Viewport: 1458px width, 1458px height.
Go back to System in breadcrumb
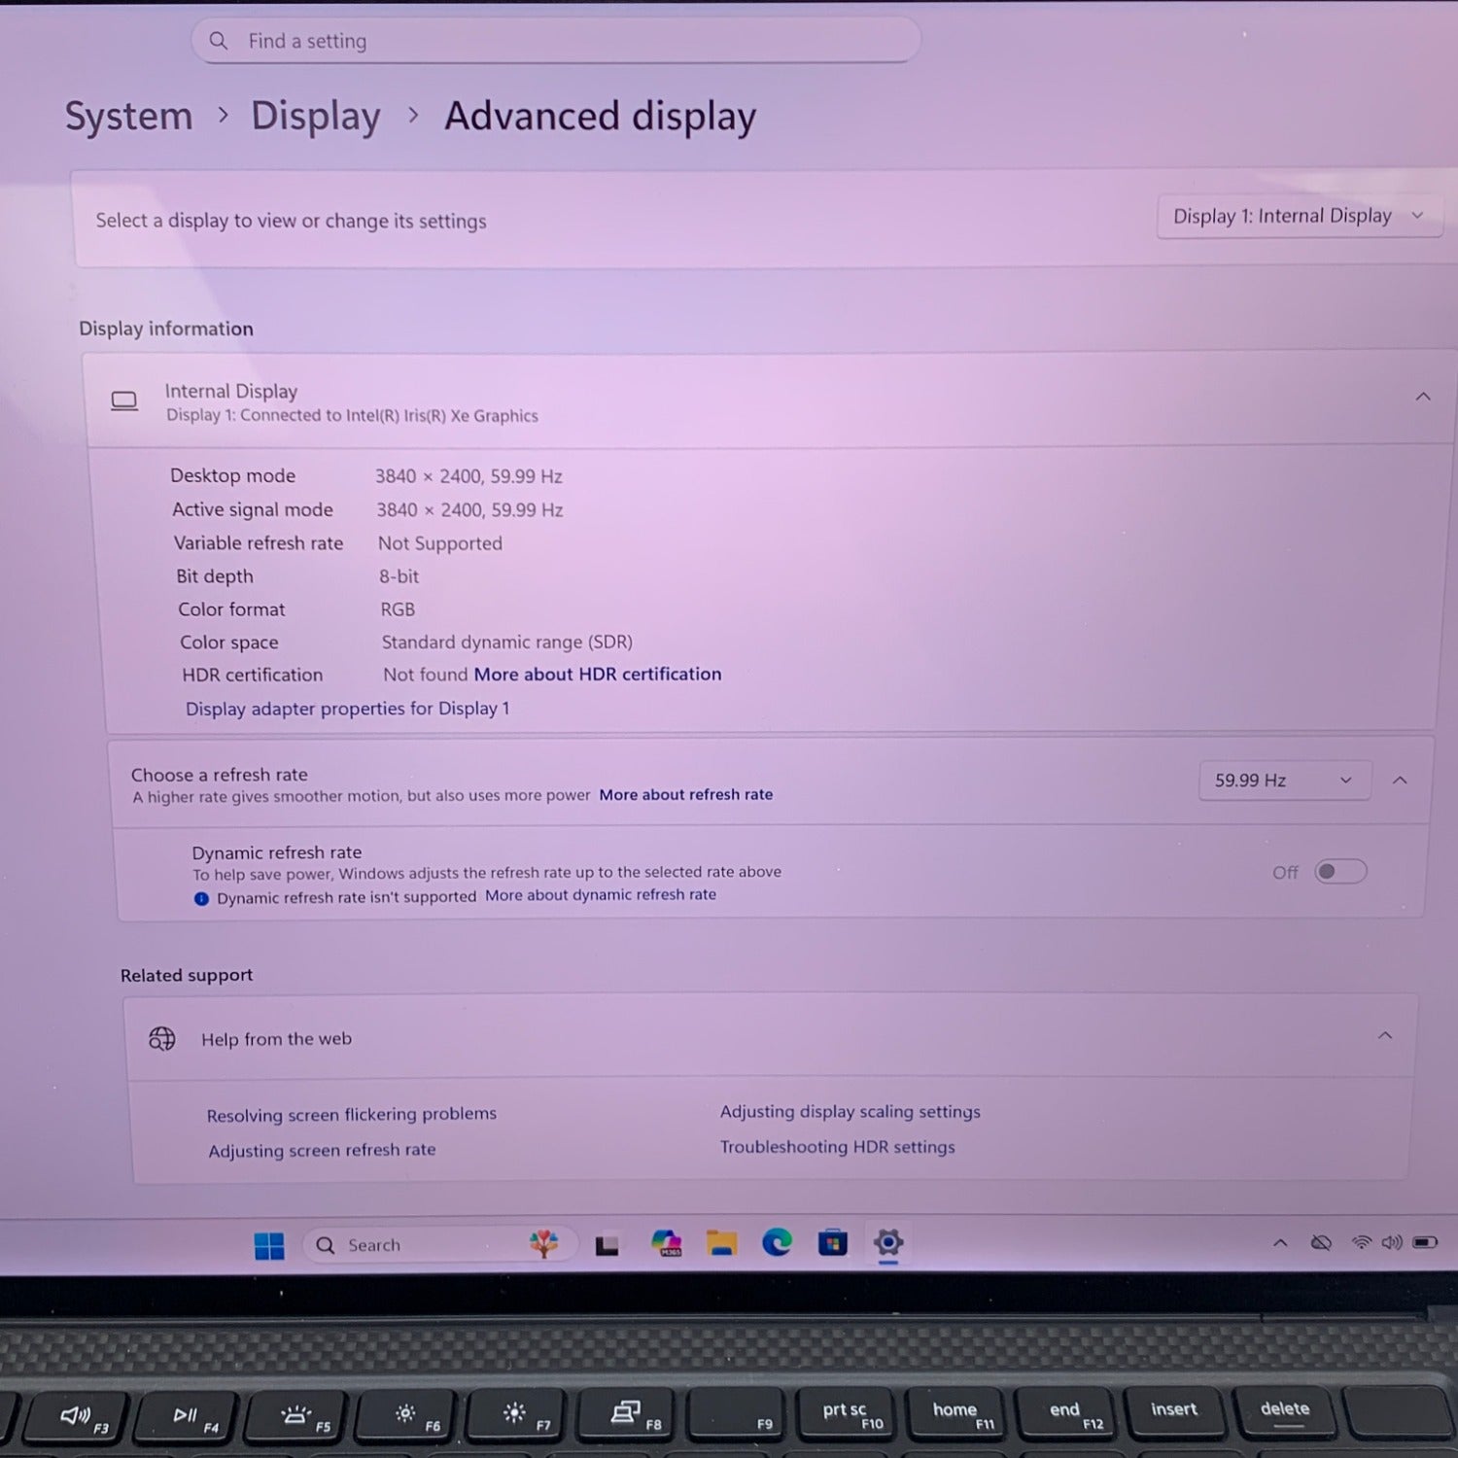[x=129, y=117]
